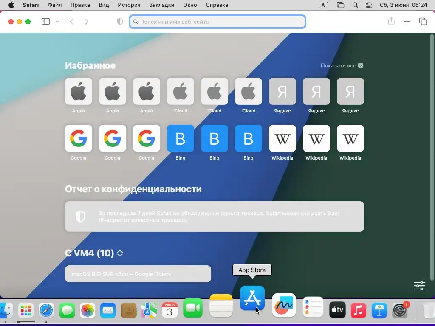Show the tab overview

pos(423,21)
